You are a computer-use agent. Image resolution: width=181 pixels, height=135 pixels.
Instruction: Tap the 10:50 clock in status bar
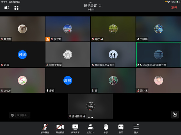pos(4,2)
